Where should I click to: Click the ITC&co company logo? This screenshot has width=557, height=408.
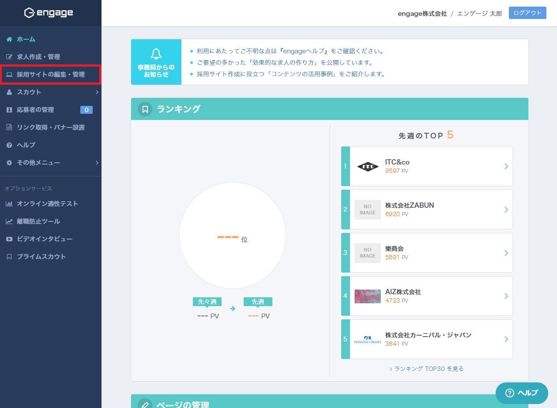point(368,166)
